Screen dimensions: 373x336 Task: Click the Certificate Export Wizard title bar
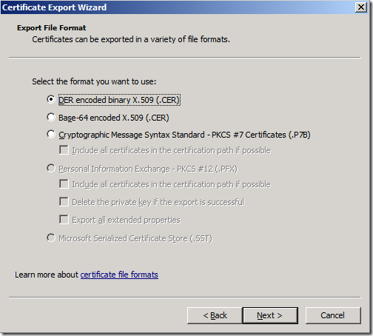pyautogui.click(x=178, y=7)
